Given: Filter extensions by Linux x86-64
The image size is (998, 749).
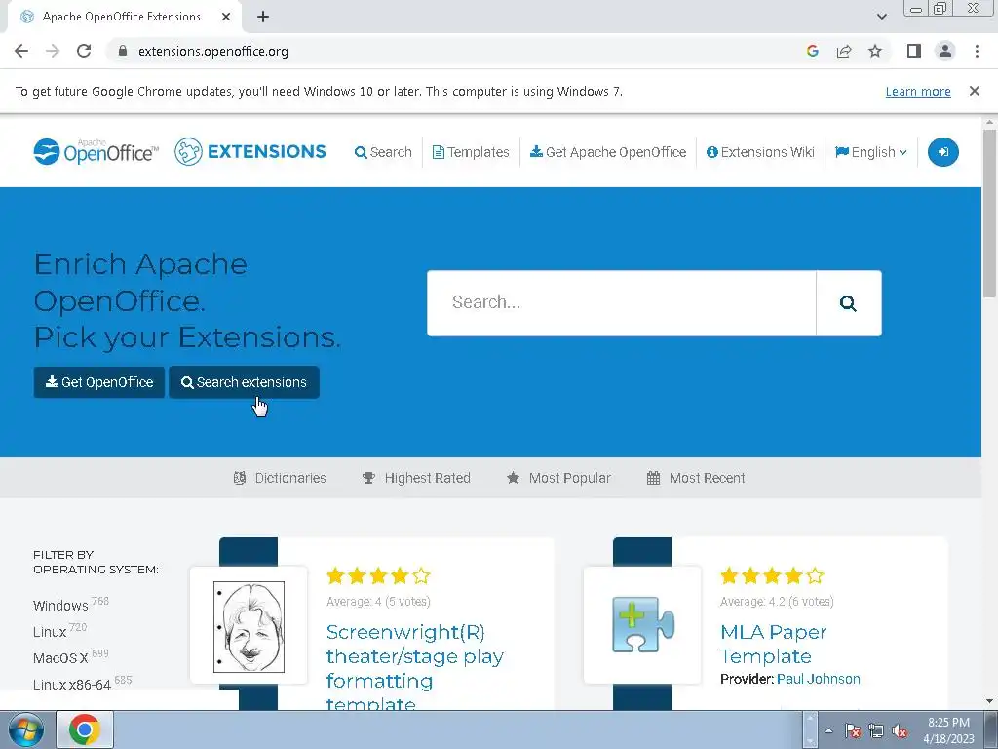Looking at the screenshot, I should [72, 685].
